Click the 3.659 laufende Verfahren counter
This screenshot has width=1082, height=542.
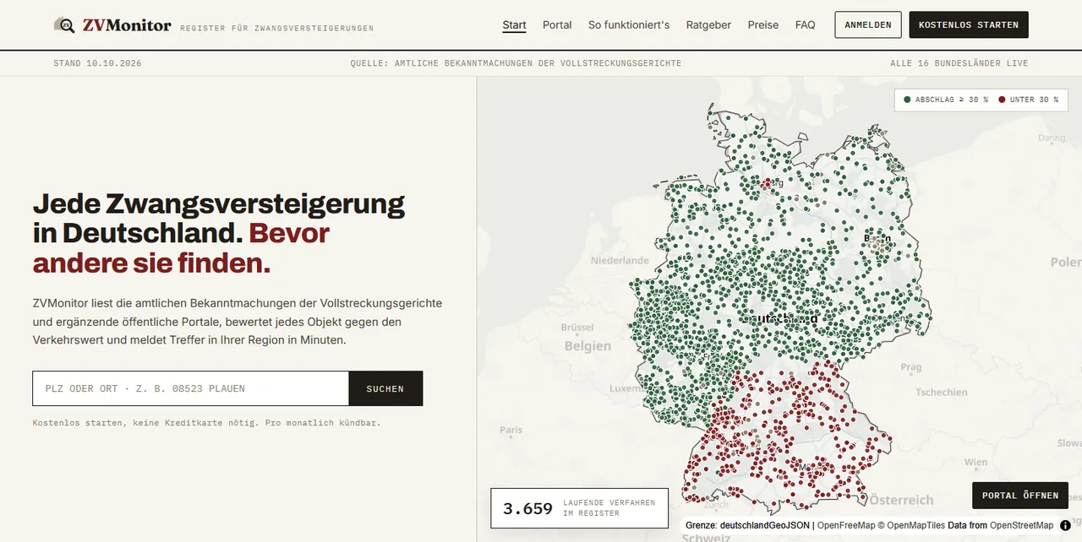[579, 508]
